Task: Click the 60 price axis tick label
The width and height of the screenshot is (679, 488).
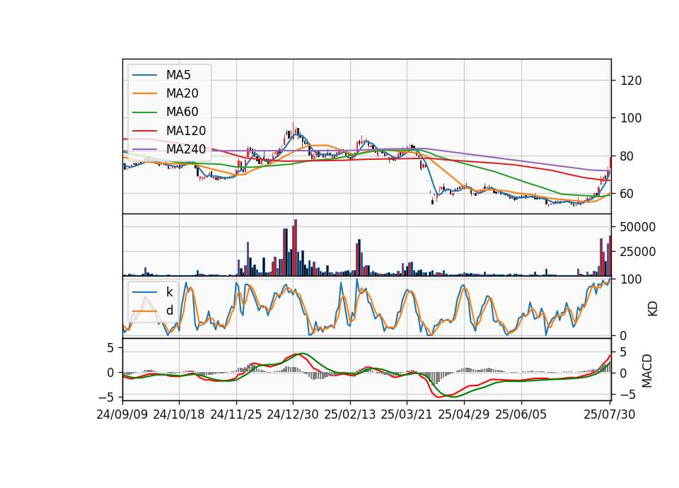Action: tap(627, 194)
